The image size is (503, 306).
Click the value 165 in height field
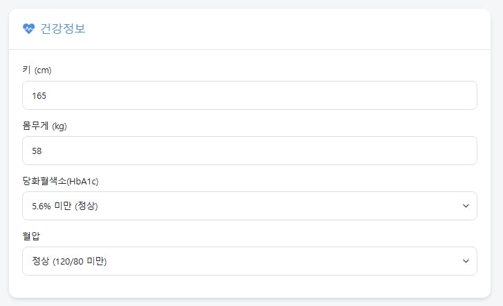(x=39, y=96)
